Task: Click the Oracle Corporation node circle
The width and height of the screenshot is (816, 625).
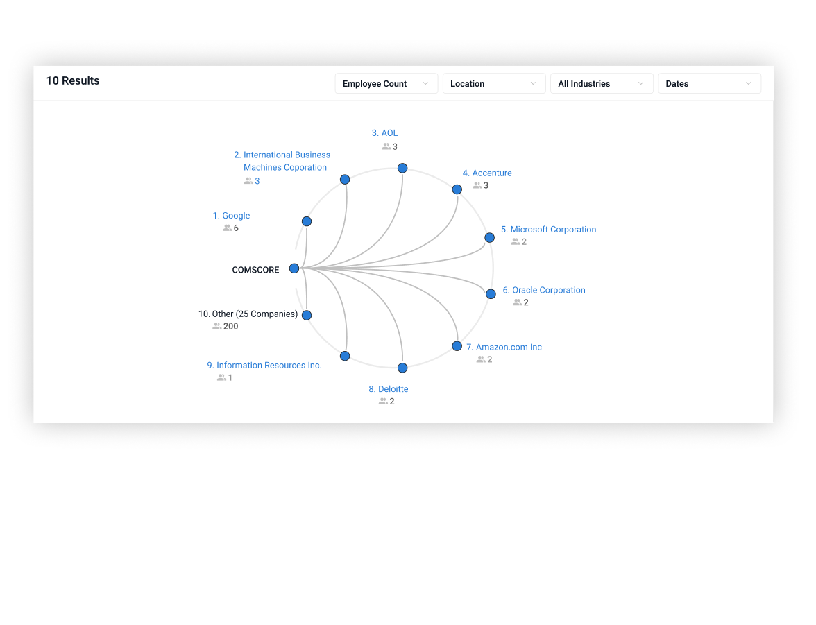Action: pos(491,293)
